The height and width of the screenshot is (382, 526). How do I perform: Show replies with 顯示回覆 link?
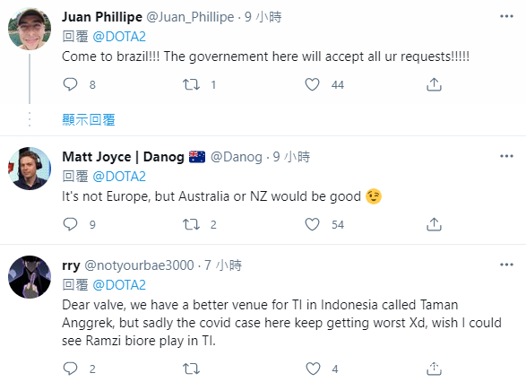(89, 120)
